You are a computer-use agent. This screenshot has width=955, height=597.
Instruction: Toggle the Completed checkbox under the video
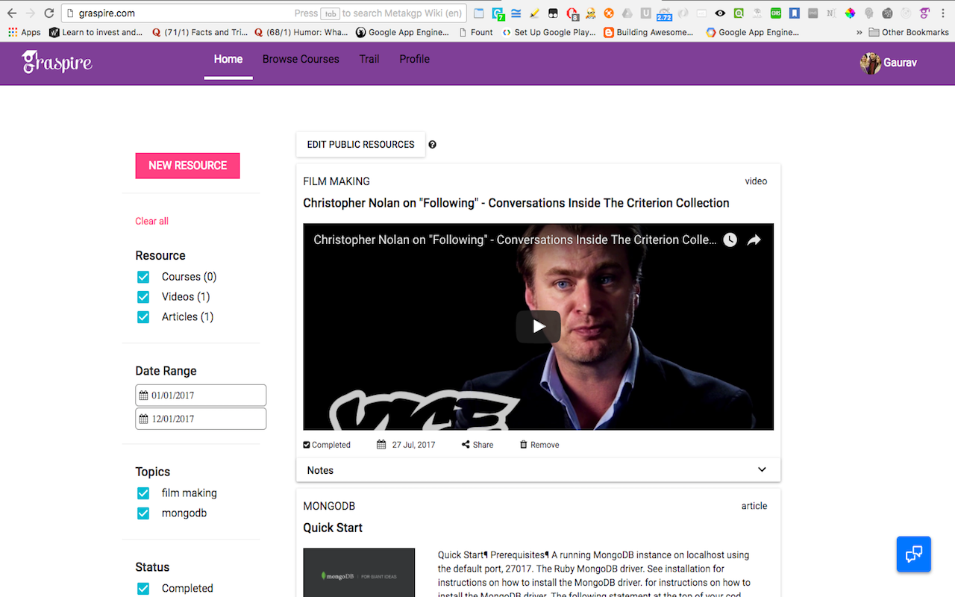coord(307,445)
